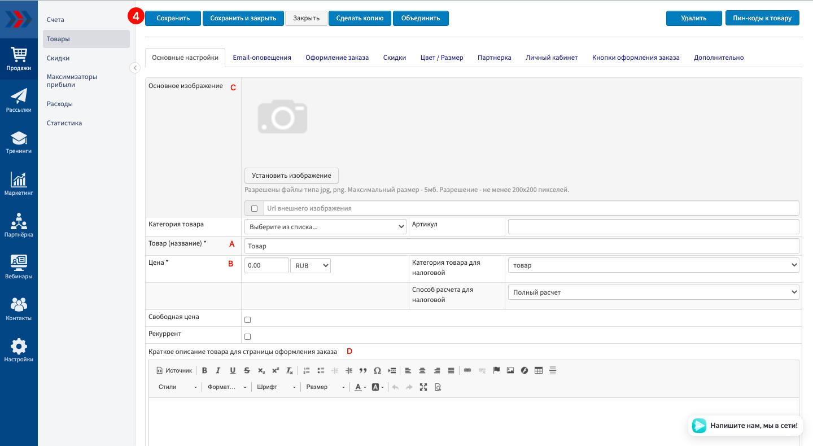Enable the Свободная цена checkbox

pos(247,320)
